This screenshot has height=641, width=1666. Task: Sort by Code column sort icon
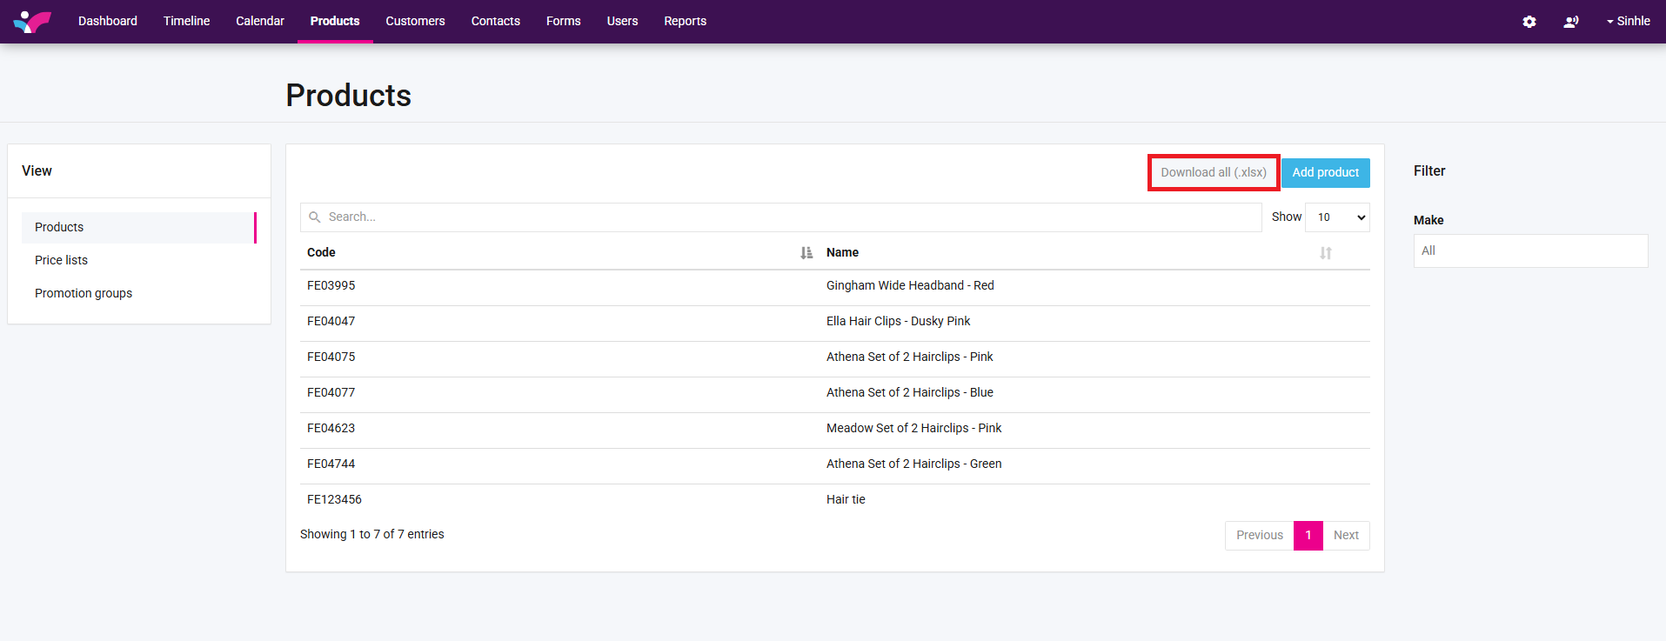click(806, 253)
